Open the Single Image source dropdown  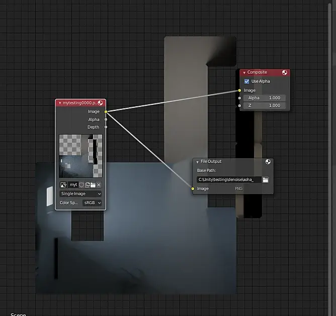tap(80, 194)
